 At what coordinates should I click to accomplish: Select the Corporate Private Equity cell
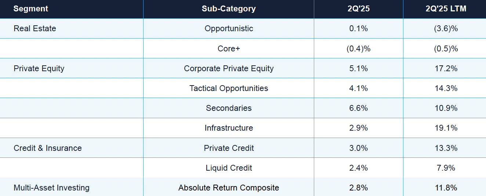click(229, 68)
